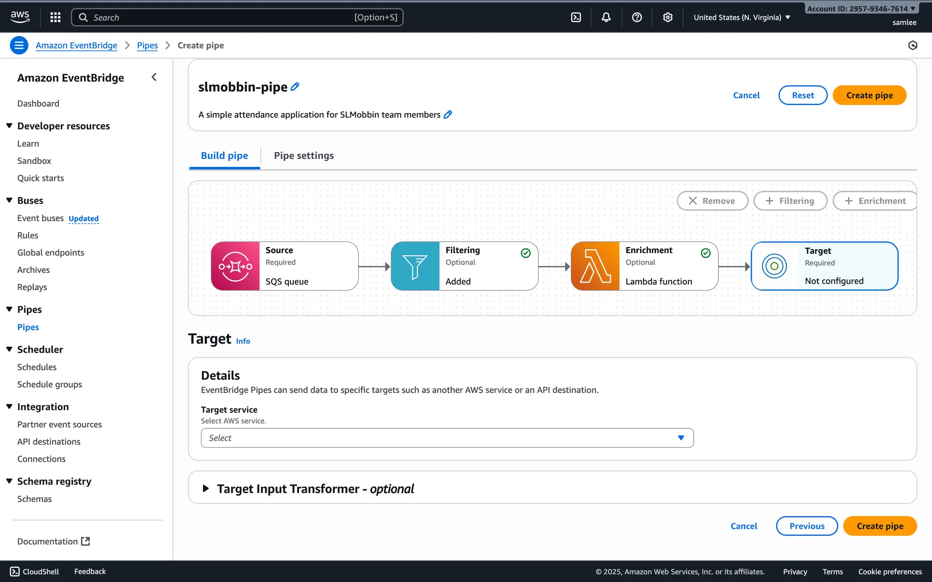Image resolution: width=932 pixels, height=582 pixels.
Task: Toggle the side navigation hamburger button
Action: 19,46
